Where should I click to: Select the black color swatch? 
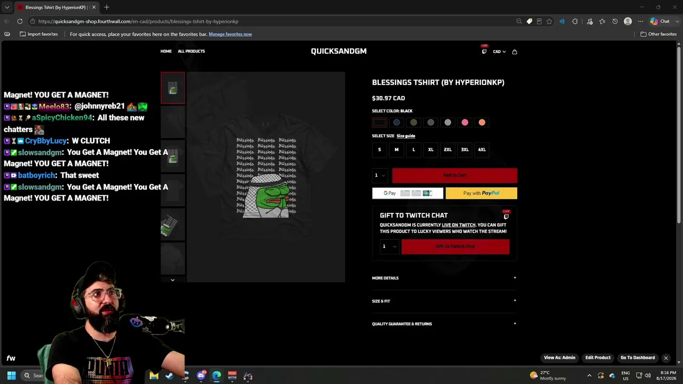[379, 123]
